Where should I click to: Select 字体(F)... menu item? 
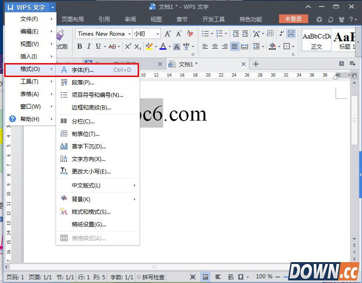point(98,70)
